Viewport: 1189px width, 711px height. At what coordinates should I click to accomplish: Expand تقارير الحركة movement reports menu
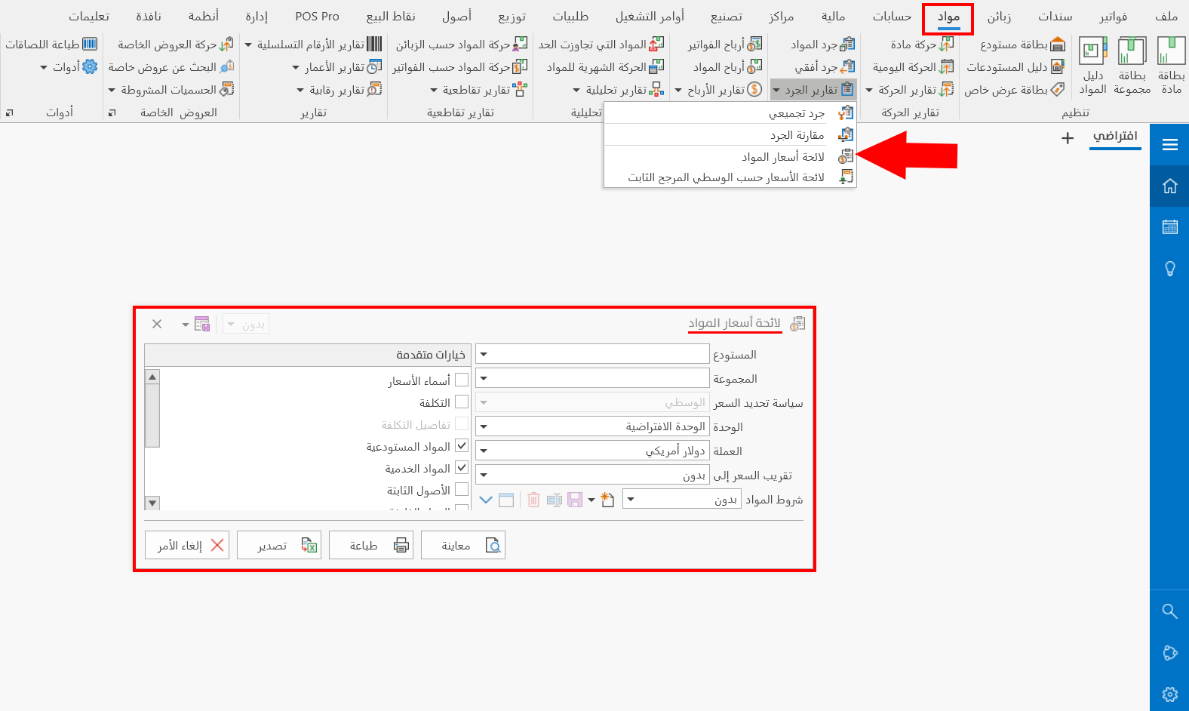[x=909, y=90]
